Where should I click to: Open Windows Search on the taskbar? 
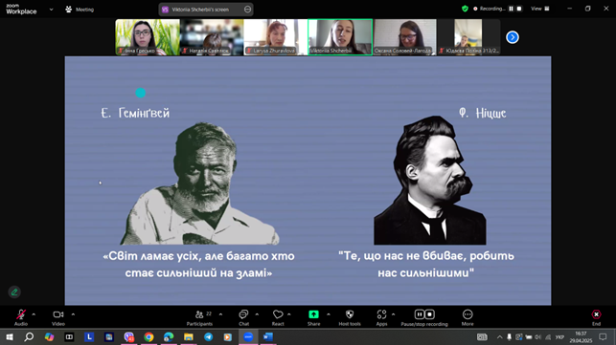coord(29,336)
